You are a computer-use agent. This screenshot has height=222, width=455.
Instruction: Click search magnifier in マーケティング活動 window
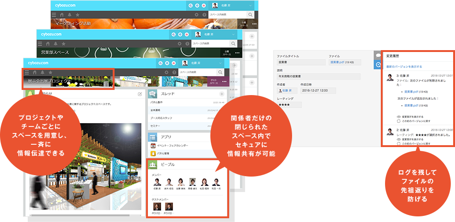coord(250,15)
